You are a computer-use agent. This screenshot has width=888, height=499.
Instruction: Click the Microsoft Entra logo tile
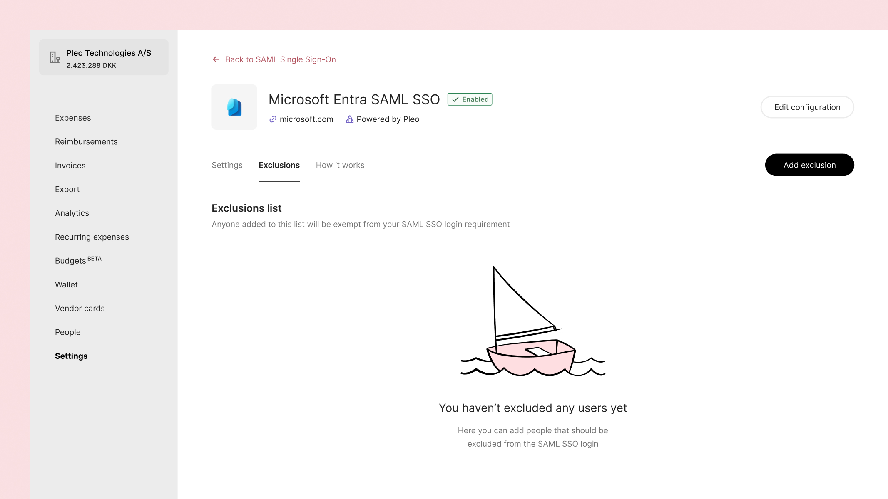pos(234,107)
